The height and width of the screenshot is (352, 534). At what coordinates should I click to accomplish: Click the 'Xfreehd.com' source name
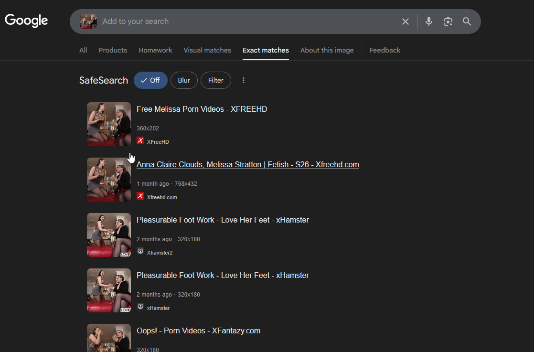(162, 197)
